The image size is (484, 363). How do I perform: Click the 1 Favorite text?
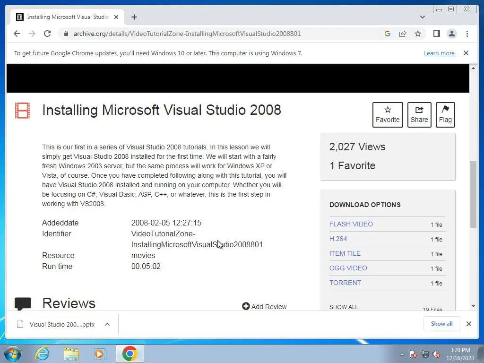pyautogui.click(x=352, y=165)
